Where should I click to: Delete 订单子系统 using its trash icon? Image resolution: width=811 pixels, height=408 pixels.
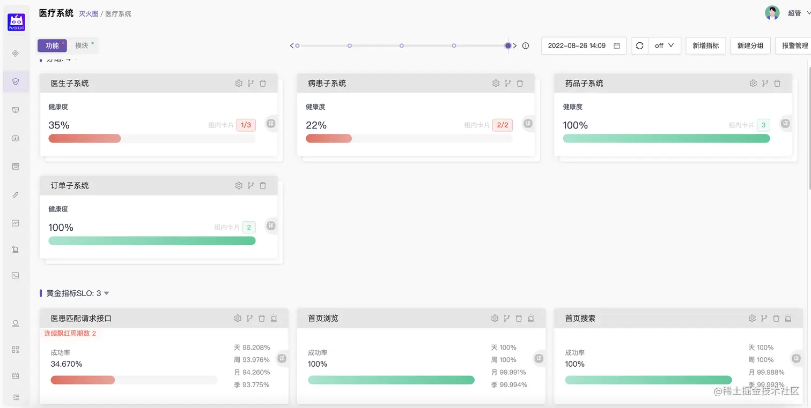point(262,185)
